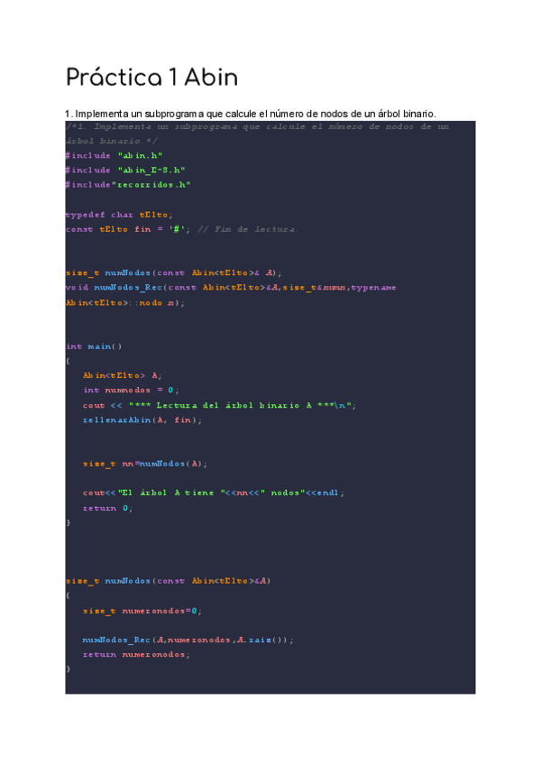The height and width of the screenshot is (765, 541).
Task: Click the comment line '/*1. Implementa un subprograma'
Action: pyautogui.click(x=257, y=126)
